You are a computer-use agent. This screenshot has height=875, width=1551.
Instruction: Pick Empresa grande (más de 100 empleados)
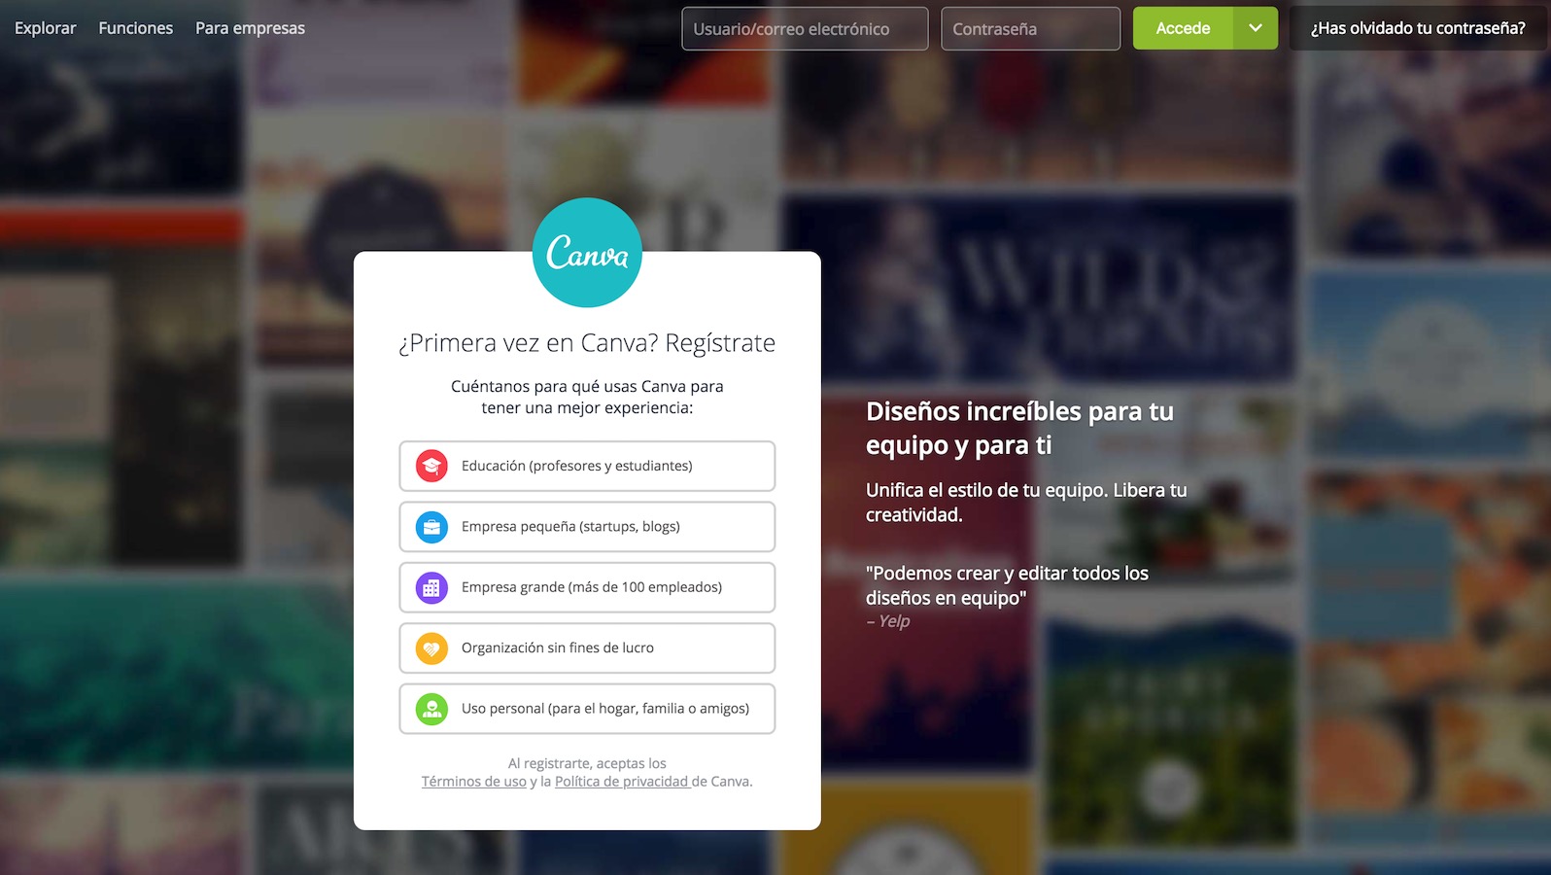click(x=587, y=587)
